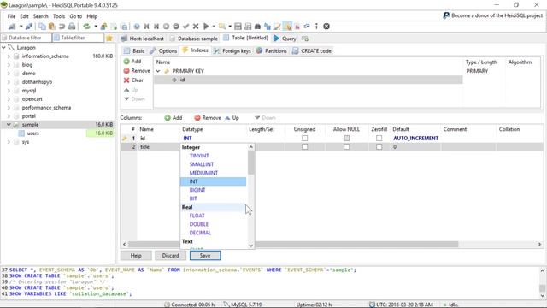Click the Delete row minus icon
Screen dimensions: 547x308
coord(176,27)
